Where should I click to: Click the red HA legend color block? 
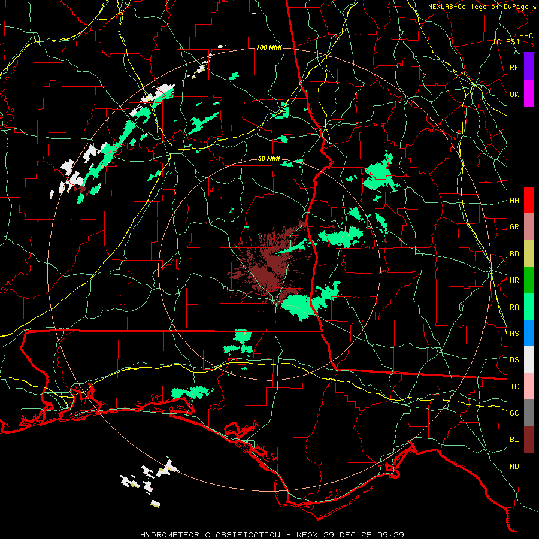click(529, 200)
